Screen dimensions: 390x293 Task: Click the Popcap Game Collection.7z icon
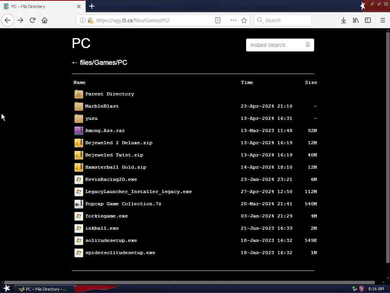[78, 204]
